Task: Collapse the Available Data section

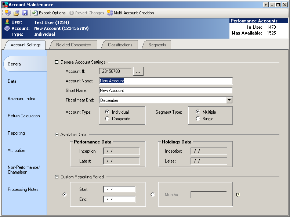Action: 57,135
